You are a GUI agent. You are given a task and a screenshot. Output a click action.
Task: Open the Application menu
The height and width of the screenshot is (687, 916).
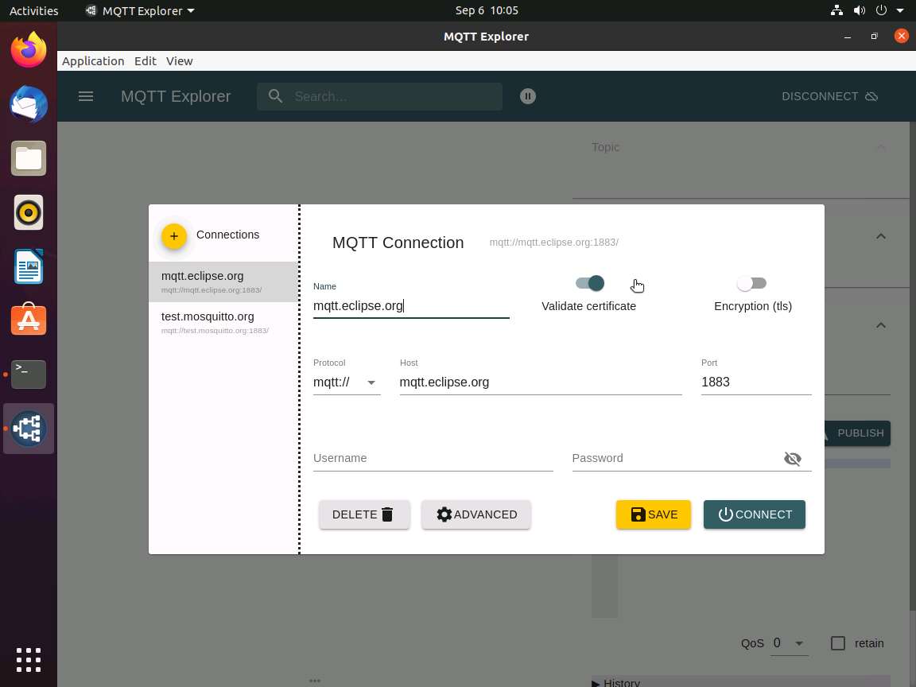[x=93, y=60]
